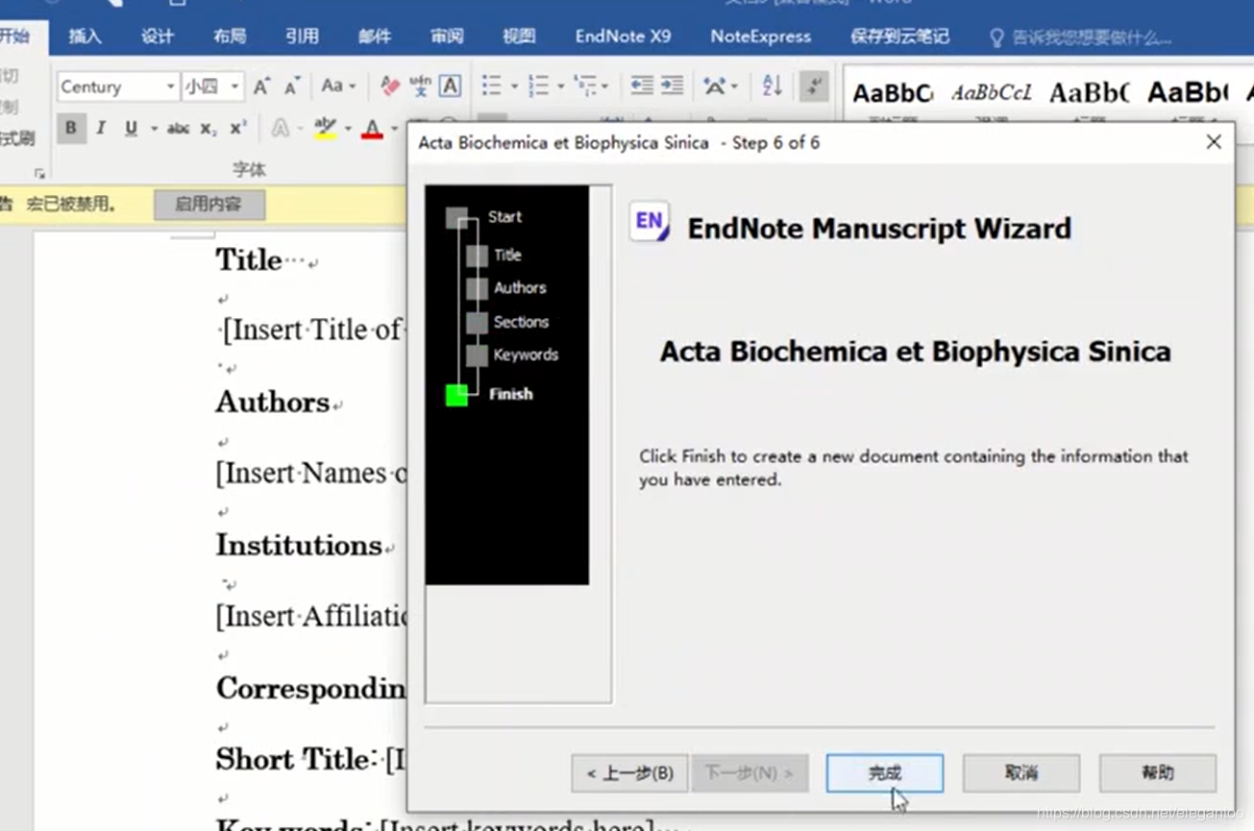This screenshot has width=1254, height=831.
Task: Open the 视图 (View) ribbon tab
Action: point(519,37)
